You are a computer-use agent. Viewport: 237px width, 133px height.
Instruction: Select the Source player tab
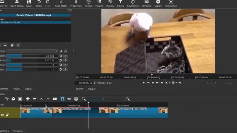tap(80, 89)
